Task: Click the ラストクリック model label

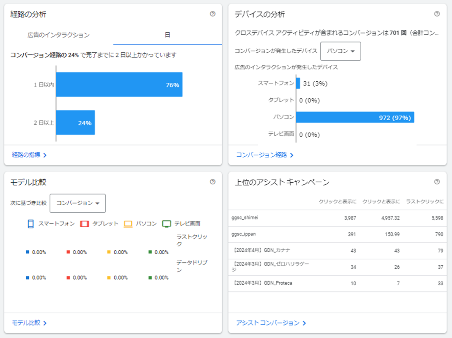Action: pyautogui.click(x=192, y=240)
